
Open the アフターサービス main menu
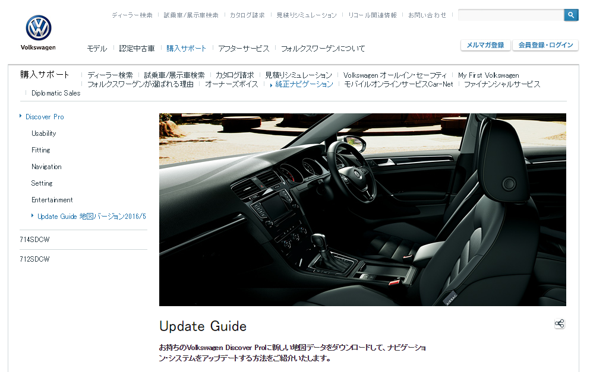(x=244, y=49)
